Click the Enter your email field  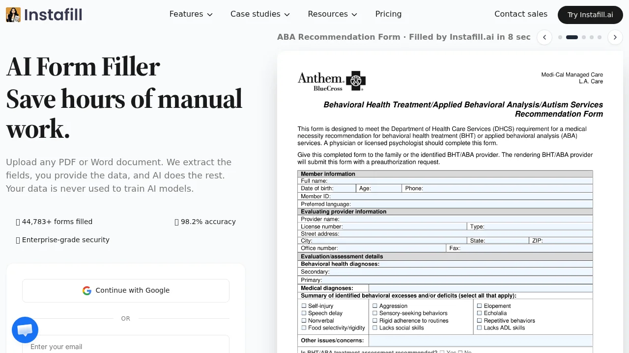tap(126, 346)
